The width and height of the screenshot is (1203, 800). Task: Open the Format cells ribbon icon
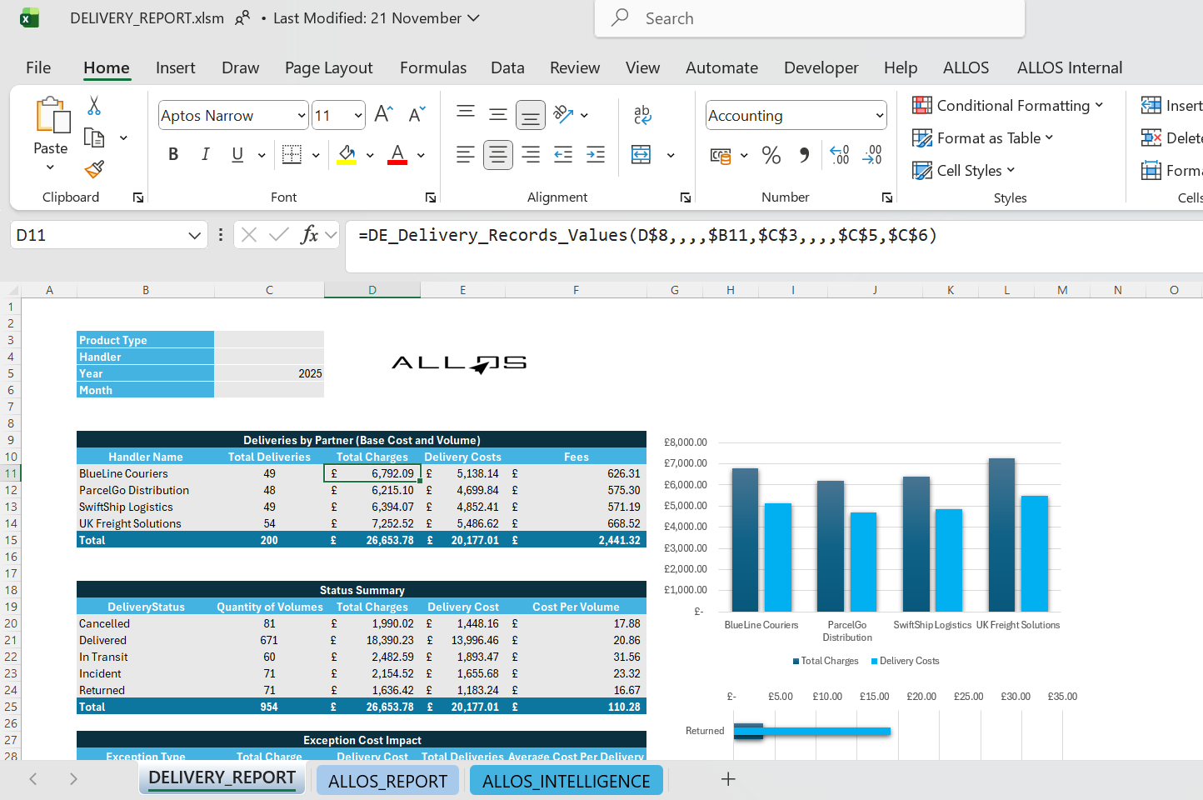(x=1151, y=170)
